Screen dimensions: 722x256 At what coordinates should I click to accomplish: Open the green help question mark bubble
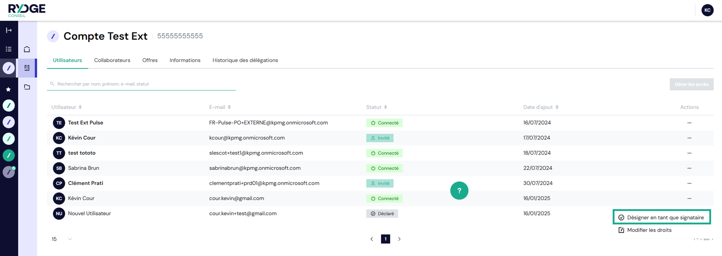[x=459, y=191]
